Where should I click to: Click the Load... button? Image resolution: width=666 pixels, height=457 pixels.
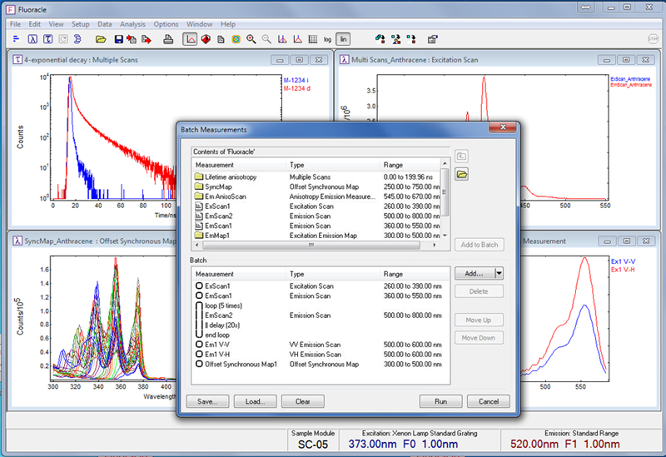pos(255,400)
